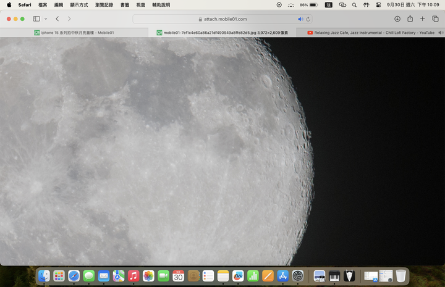This screenshot has width=445, height=287.
Task: Reload the current page
Action: tap(308, 19)
